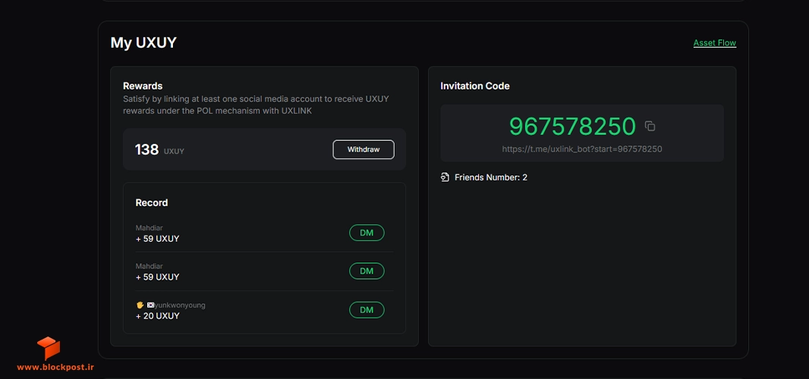Select the yunkwonyoung username in Record
Image resolution: width=809 pixels, height=379 pixels.
click(x=180, y=305)
